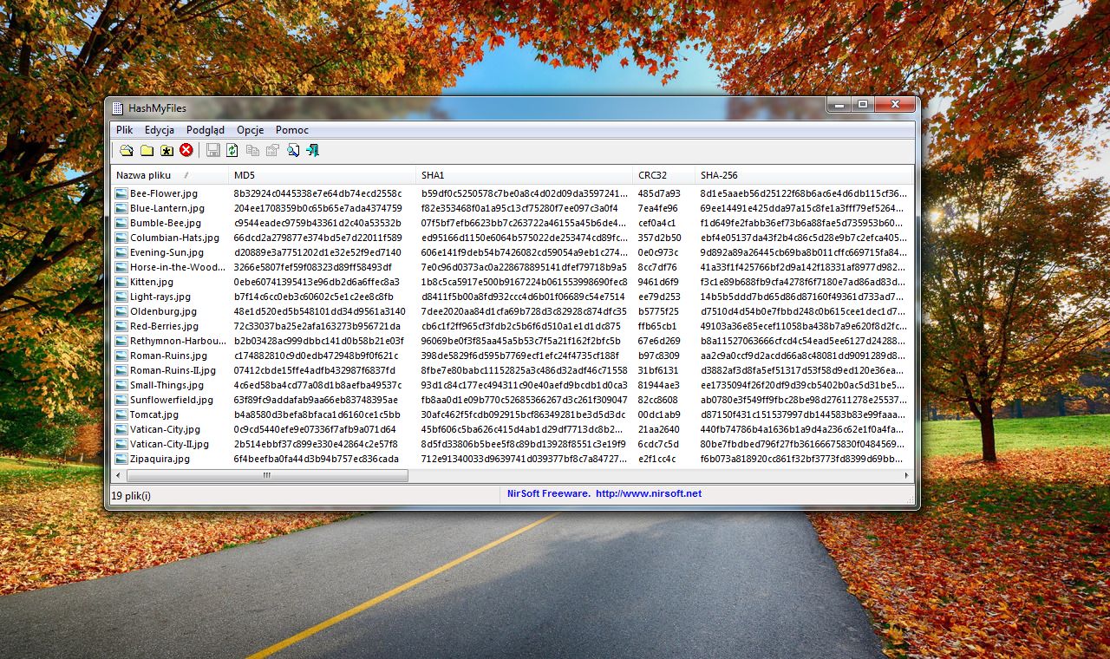Select the Vatican-City.jpg file name
The width and height of the screenshot is (1110, 659).
tap(165, 429)
